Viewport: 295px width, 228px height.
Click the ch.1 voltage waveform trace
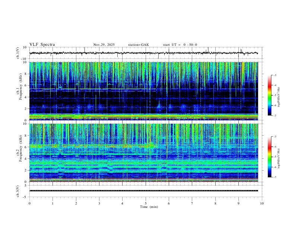click(x=143, y=53)
